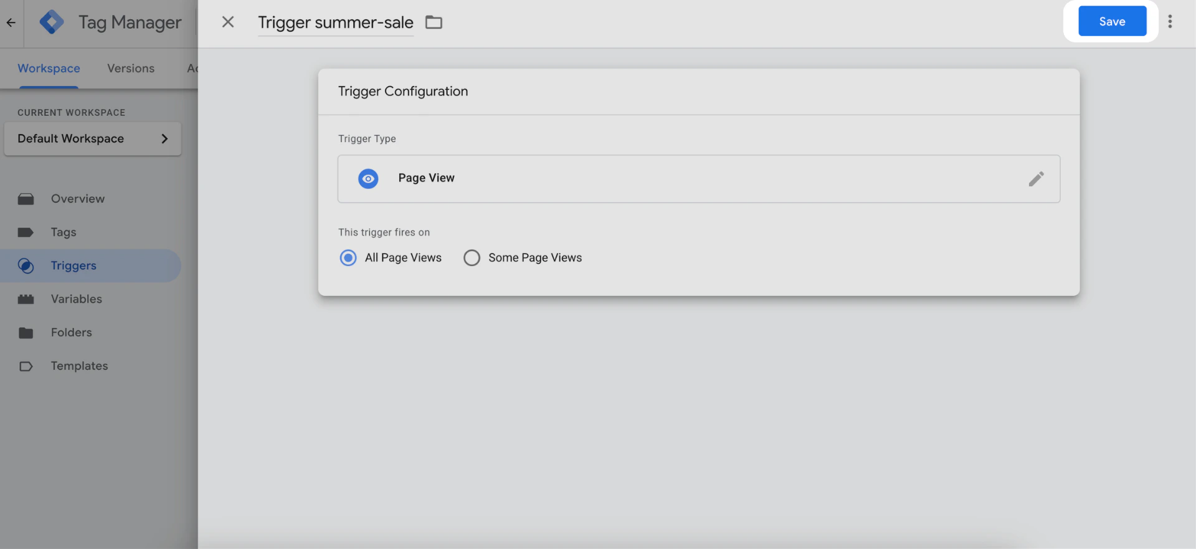Open Overview in the sidebar
This screenshot has height=549, width=1196.
(x=90, y=199)
